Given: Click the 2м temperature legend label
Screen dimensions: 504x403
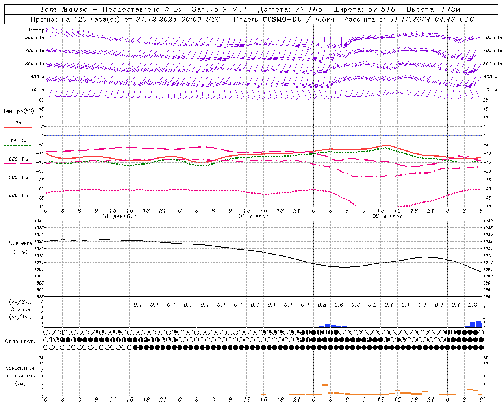Looking at the screenshot, I should [19, 123].
